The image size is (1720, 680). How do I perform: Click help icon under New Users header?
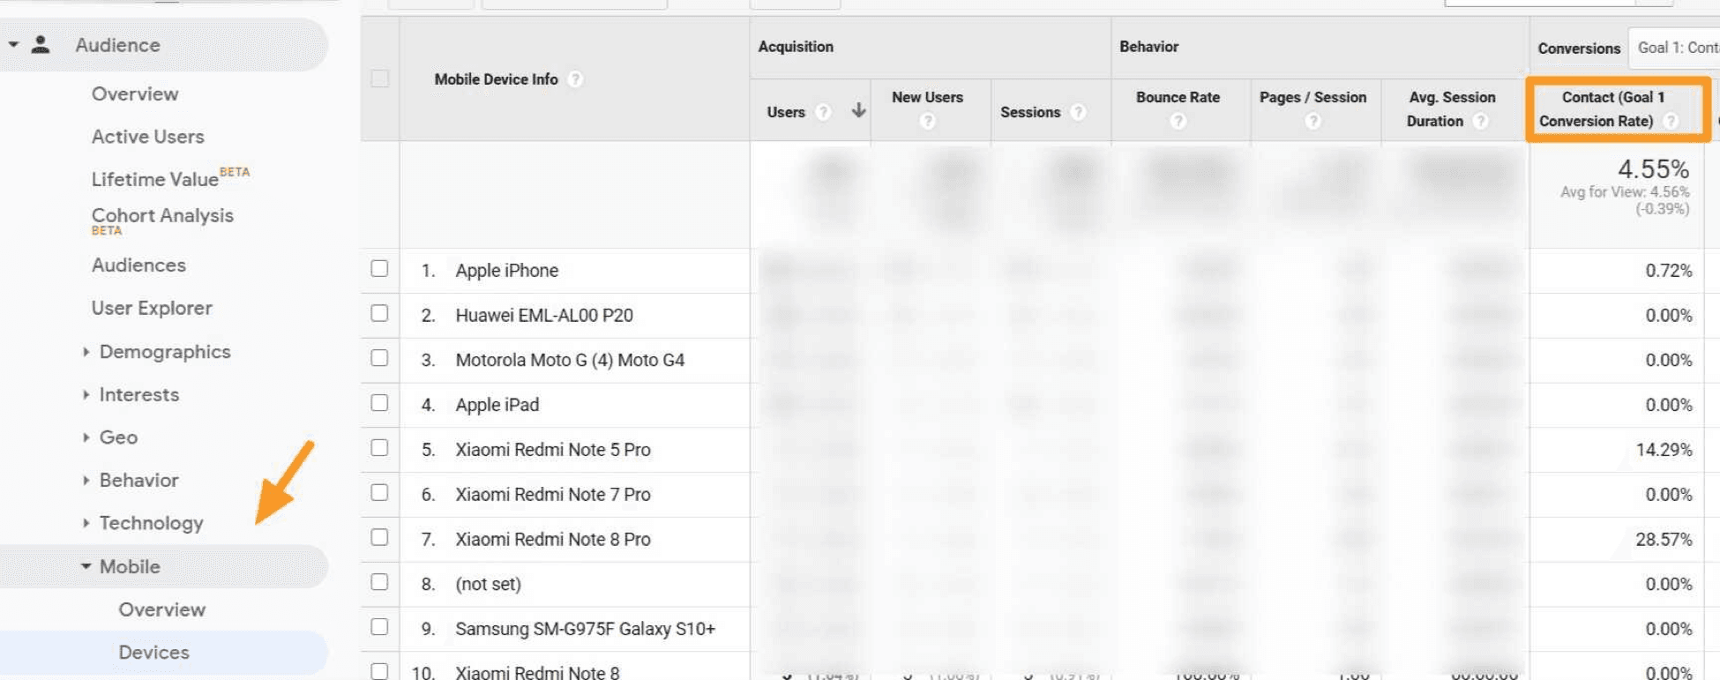tap(927, 121)
